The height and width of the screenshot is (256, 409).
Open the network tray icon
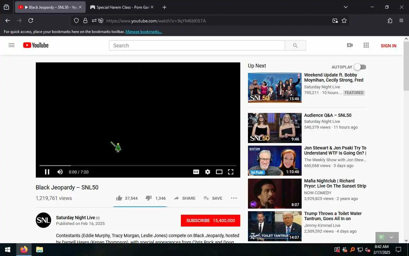click(360, 250)
